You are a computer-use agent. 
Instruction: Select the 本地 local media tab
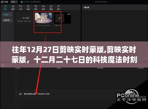point(7,15)
